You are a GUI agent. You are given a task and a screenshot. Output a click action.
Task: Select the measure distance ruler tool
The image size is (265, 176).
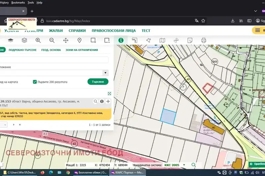pyautogui.click(x=135, y=40)
